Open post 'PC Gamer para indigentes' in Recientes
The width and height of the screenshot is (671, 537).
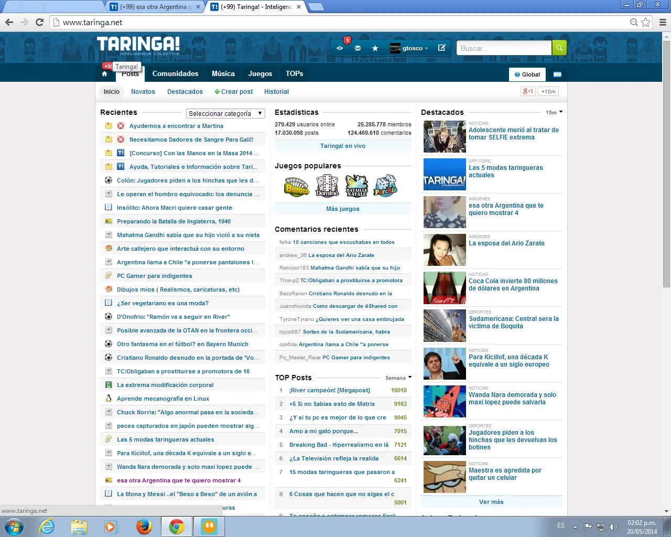pyautogui.click(x=155, y=276)
